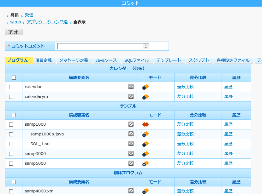Follow the samp breadcrumb link
This screenshot has width=262, height=194.
(x=15, y=22)
